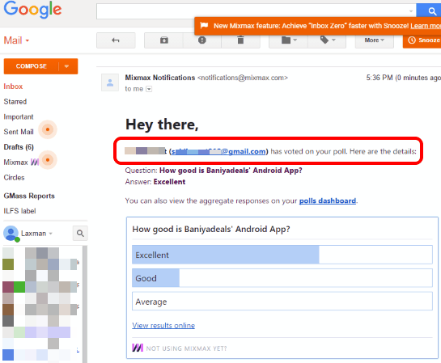441x363 pixels.
Task: Open the Circles label
Action: [x=14, y=178]
